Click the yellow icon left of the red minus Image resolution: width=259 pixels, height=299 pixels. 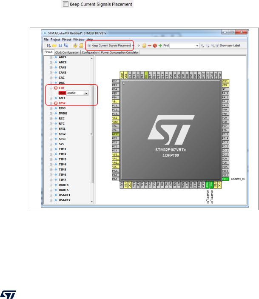coord(144,46)
